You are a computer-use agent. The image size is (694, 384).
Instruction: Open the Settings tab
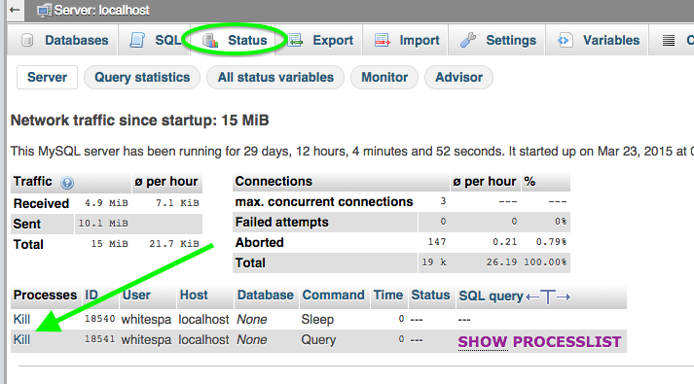[x=497, y=40]
